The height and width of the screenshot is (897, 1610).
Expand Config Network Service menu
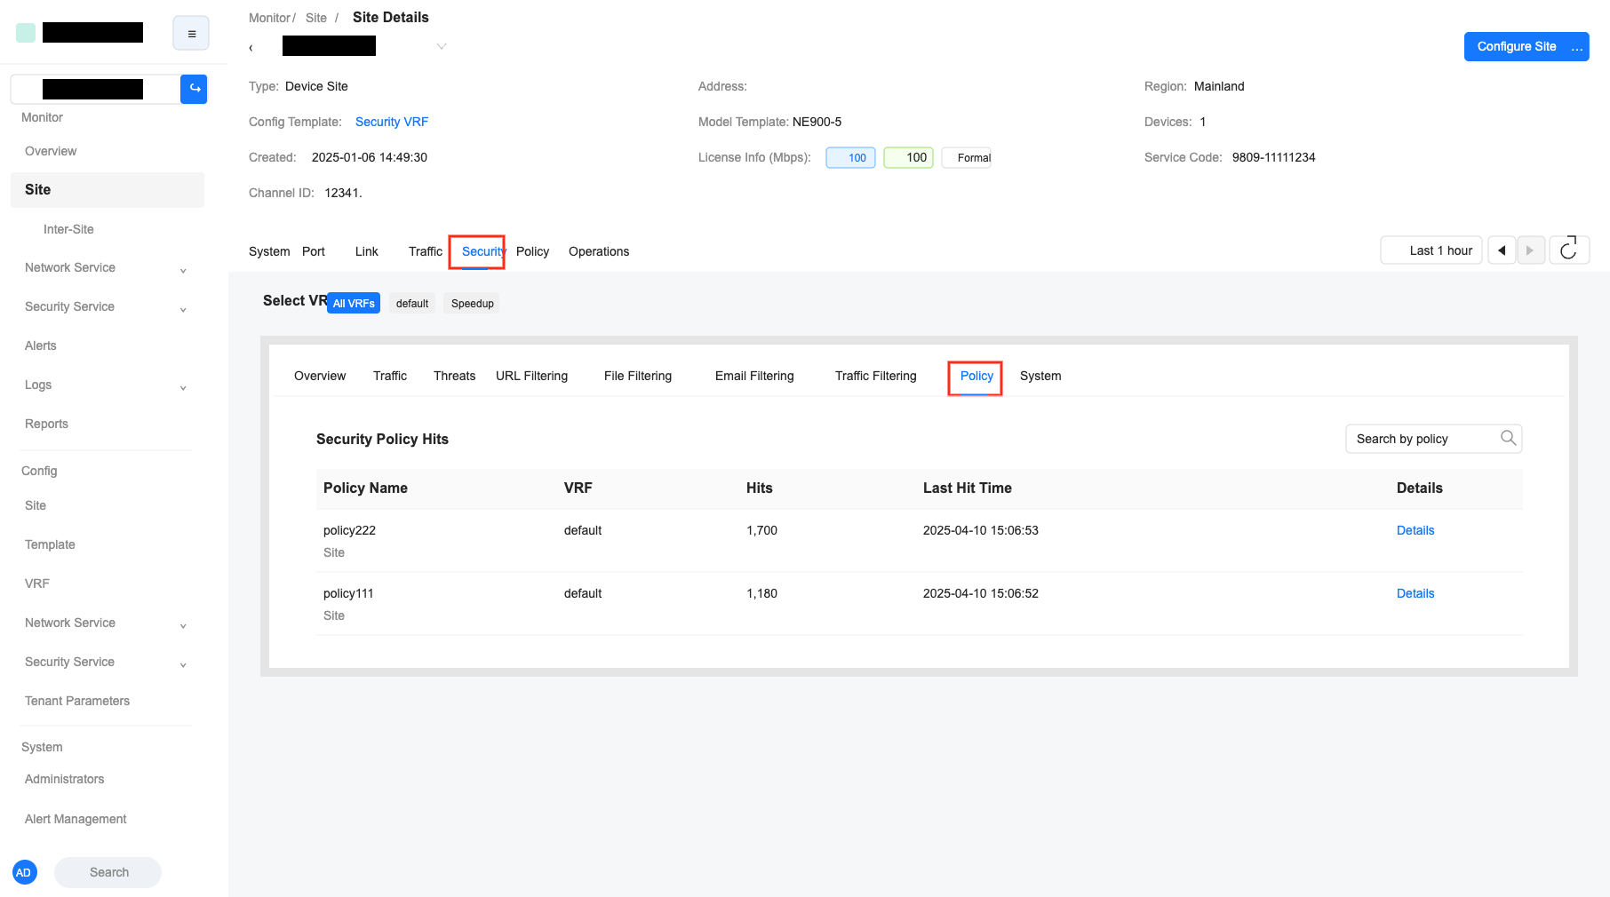[107, 623]
